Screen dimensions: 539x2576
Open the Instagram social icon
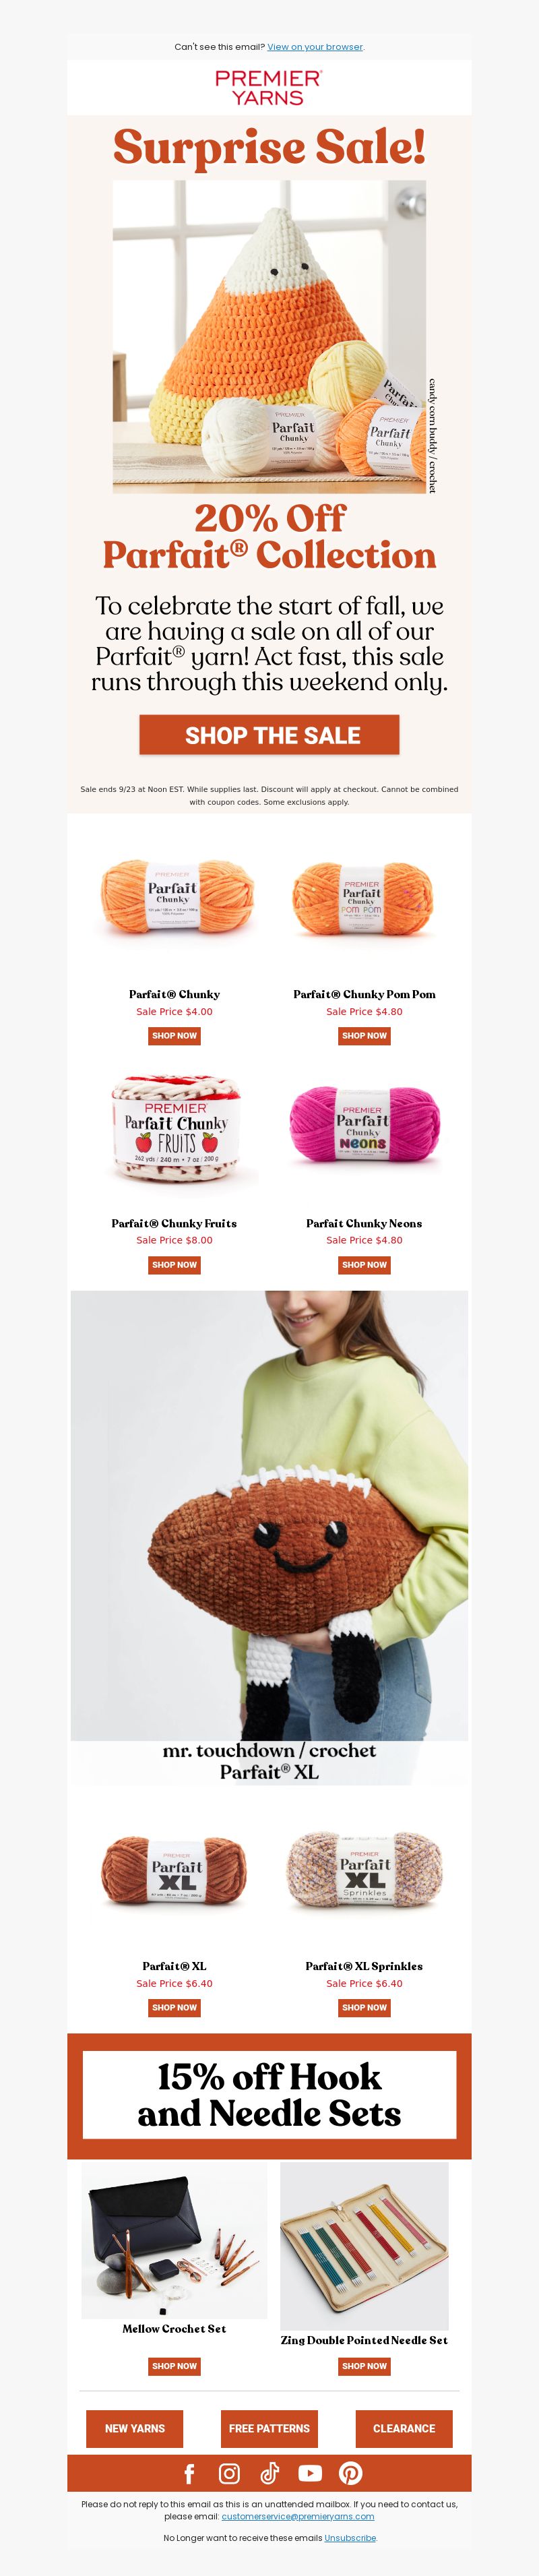click(x=229, y=2473)
